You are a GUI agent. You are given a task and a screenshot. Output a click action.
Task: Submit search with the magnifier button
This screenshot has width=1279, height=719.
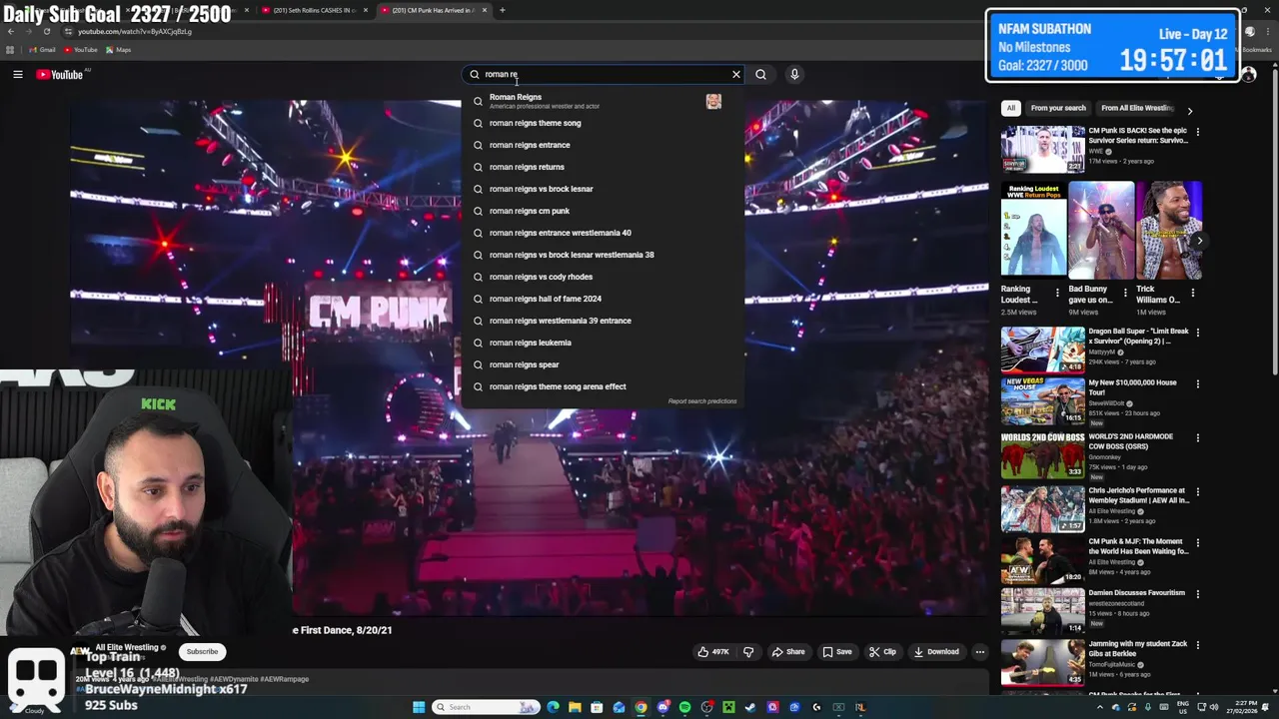[760, 74]
